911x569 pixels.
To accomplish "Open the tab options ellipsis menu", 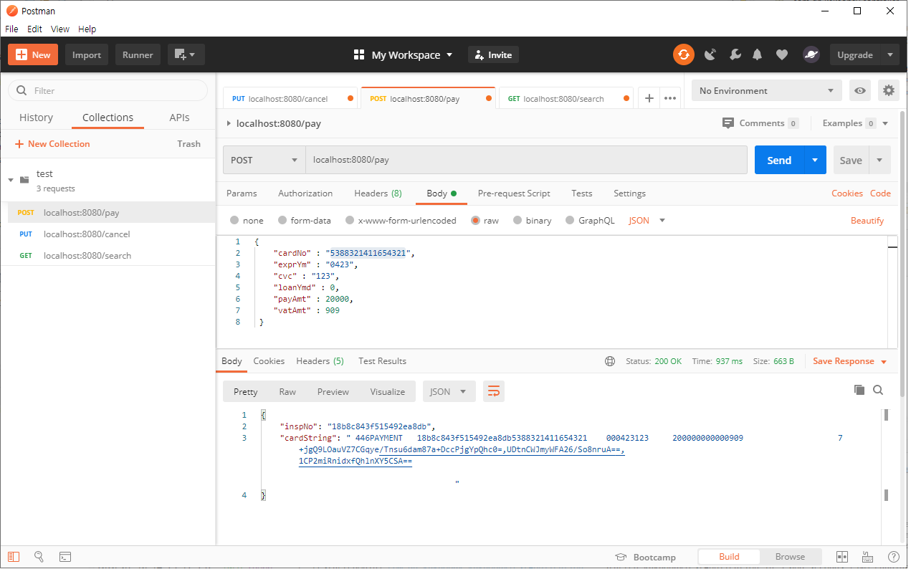I will click(670, 98).
